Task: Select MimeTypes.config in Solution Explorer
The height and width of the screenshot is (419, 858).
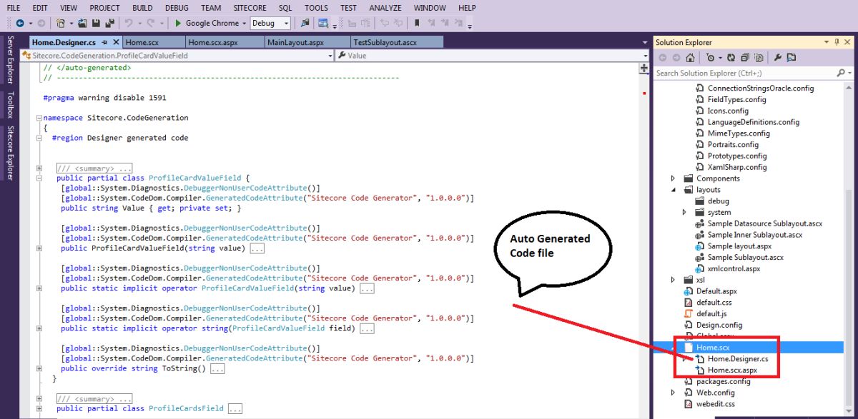Action: click(739, 133)
